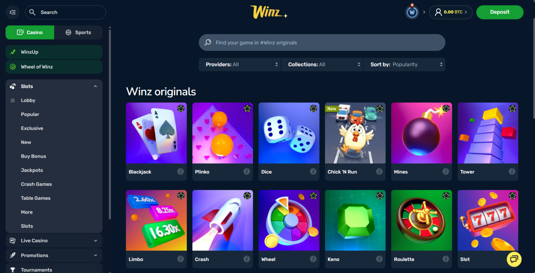Open the Providers dropdown
535x273 pixels.
240,65
